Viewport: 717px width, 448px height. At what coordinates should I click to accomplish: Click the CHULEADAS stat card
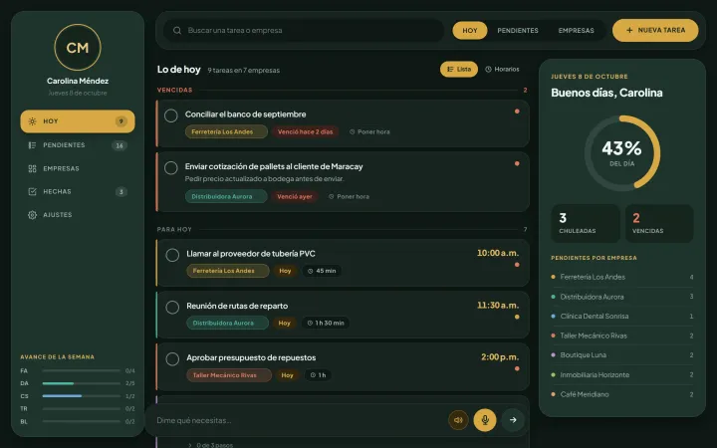pos(586,223)
